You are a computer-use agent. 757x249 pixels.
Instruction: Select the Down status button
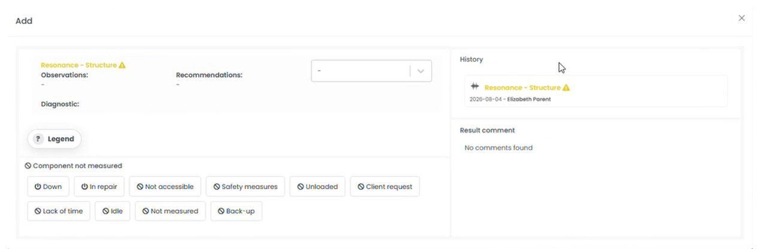49,187
